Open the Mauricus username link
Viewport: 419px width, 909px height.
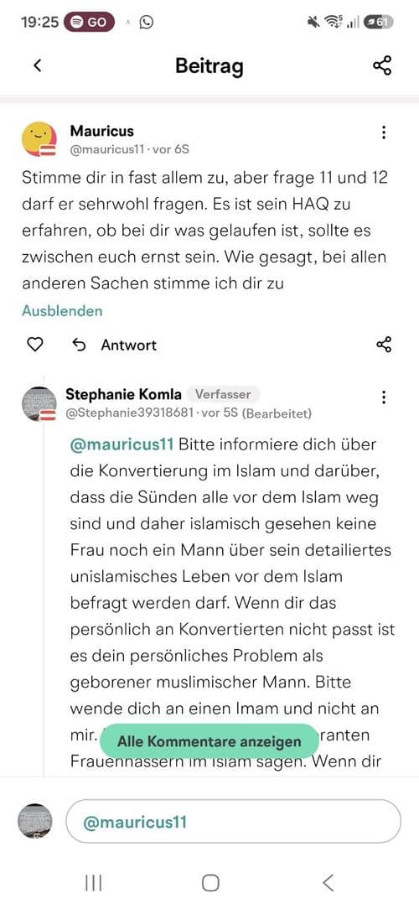(101, 131)
